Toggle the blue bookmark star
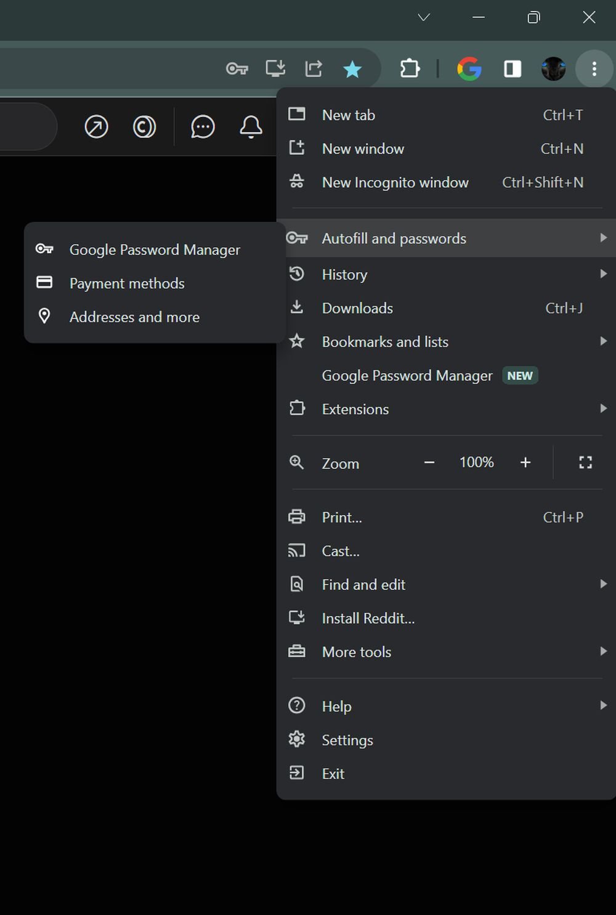 point(352,69)
